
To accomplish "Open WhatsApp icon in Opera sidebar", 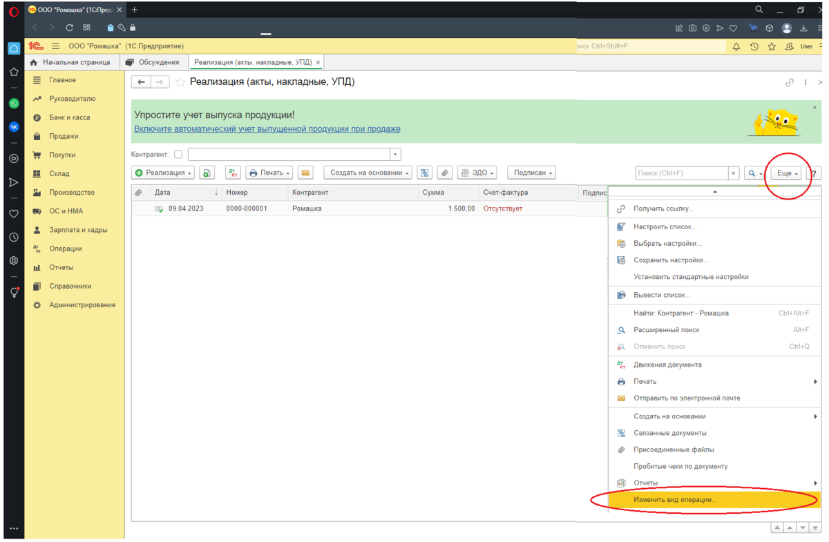I will [14, 104].
